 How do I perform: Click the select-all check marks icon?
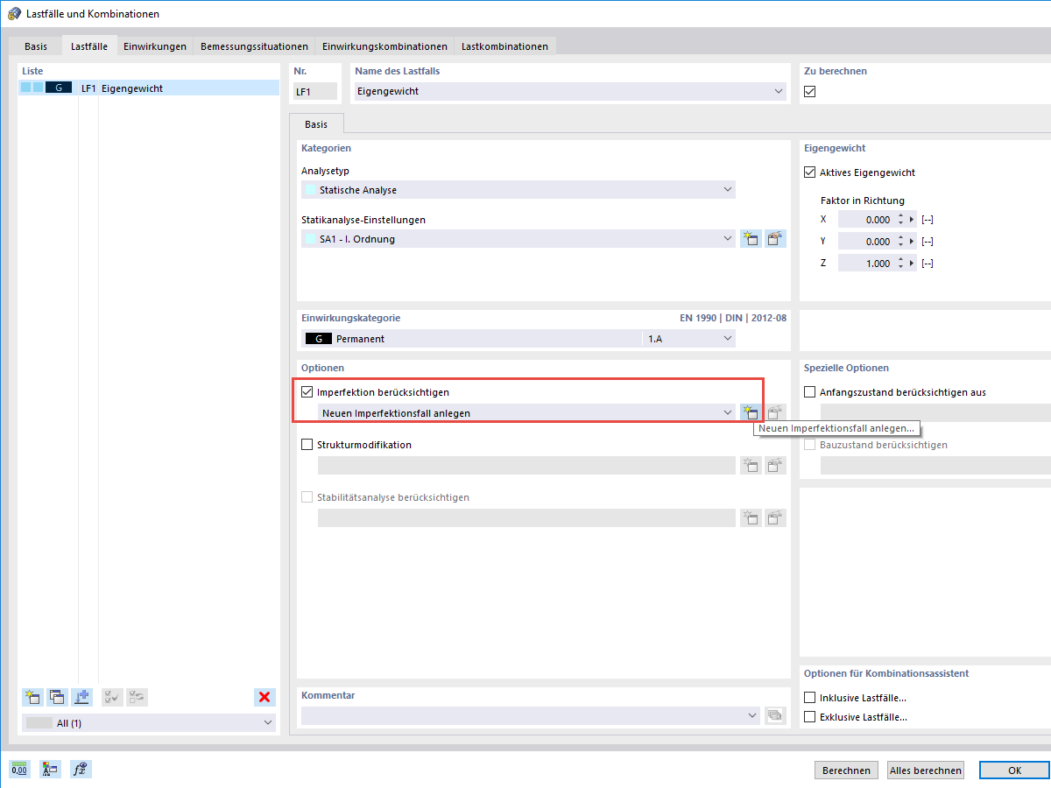point(112,697)
